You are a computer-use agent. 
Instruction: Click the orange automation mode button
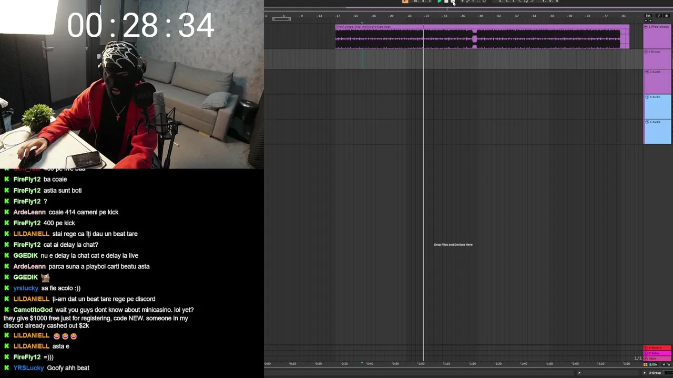click(646, 364)
